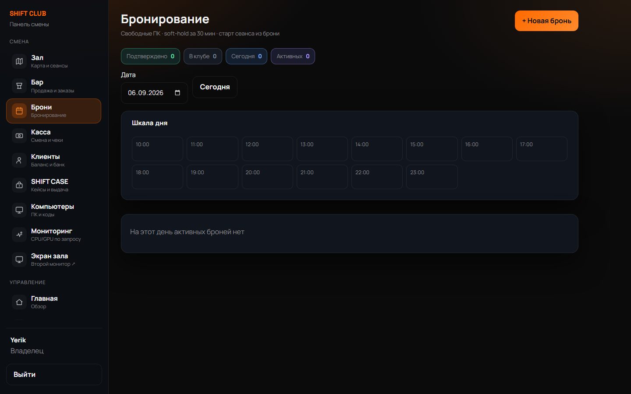
Task: Click the monitor icon beside Компьютеры
Action: (x=19, y=210)
